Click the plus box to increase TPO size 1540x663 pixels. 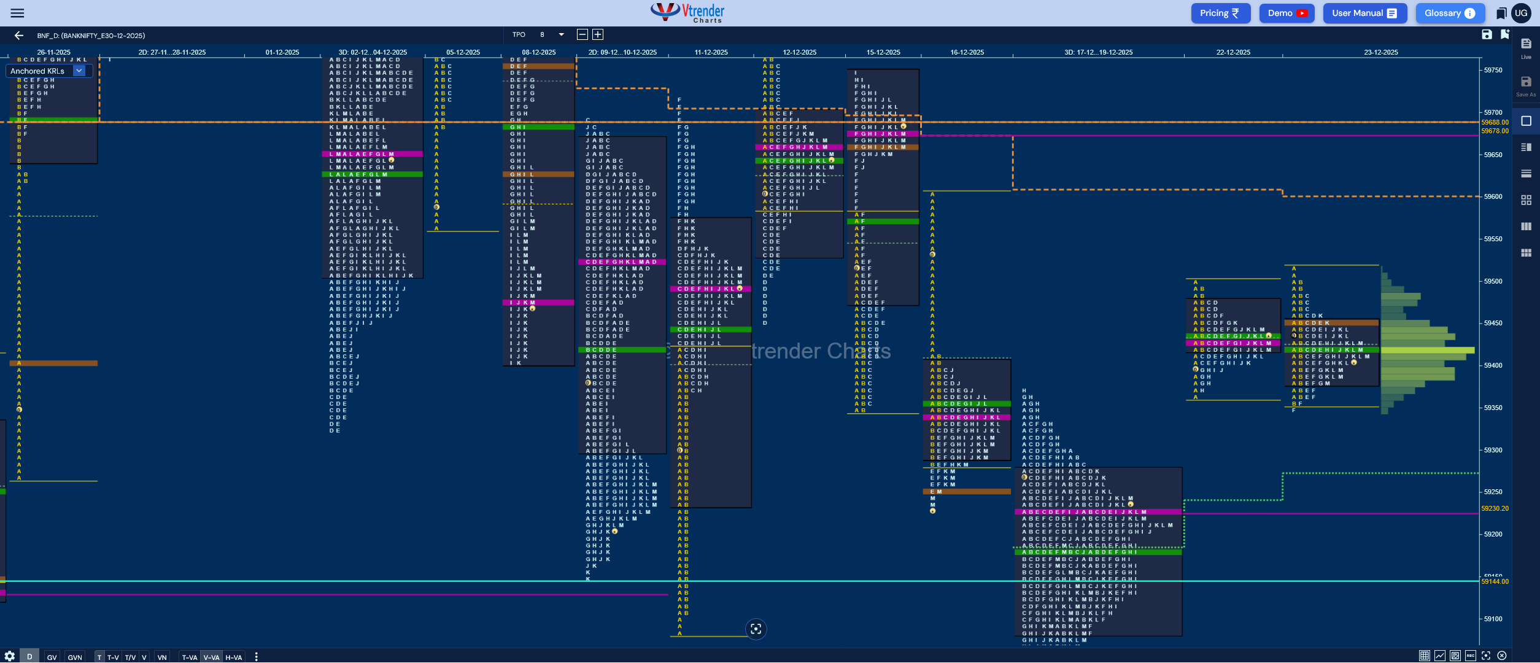598,35
